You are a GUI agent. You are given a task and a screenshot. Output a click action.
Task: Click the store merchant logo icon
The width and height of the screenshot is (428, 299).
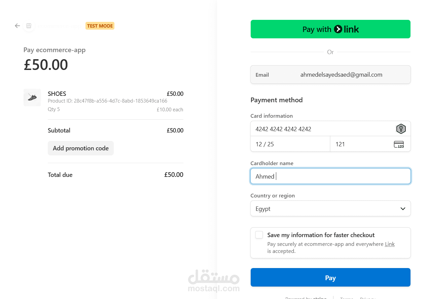[x=29, y=26]
